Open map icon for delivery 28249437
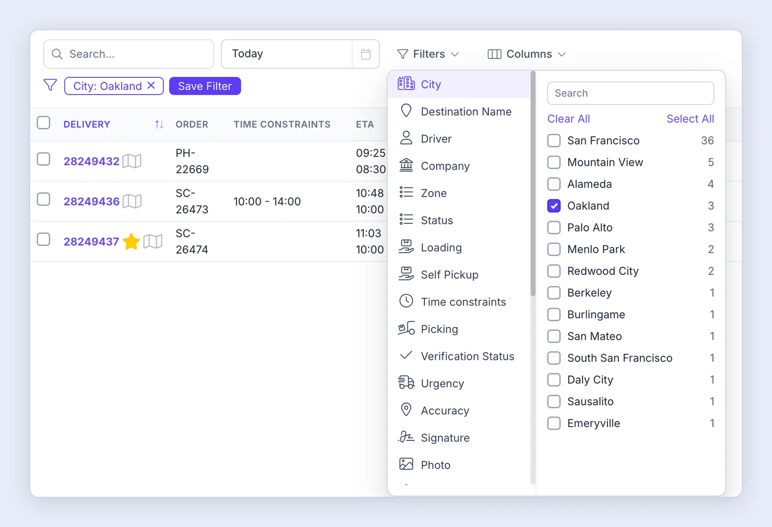This screenshot has width=772, height=527. click(153, 241)
